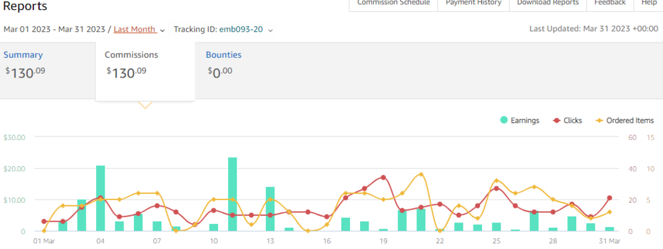Open the Tracking ID emb093-20 dropdown
The image size is (663, 249).
[223, 30]
